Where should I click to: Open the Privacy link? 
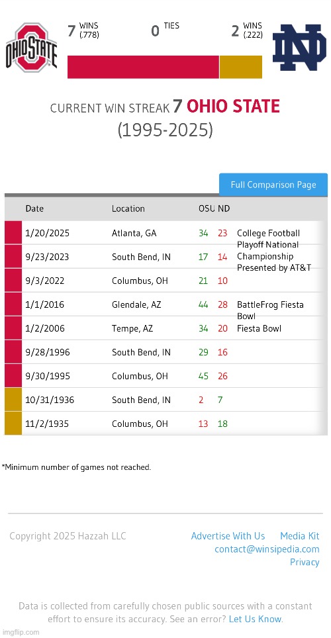pyautogui.click(x=305, y=562)
